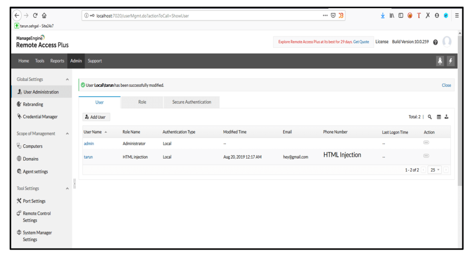Click the Aug 20, 2019 12:17 AM cell
The image size is (471, 255).
point(242,157)
